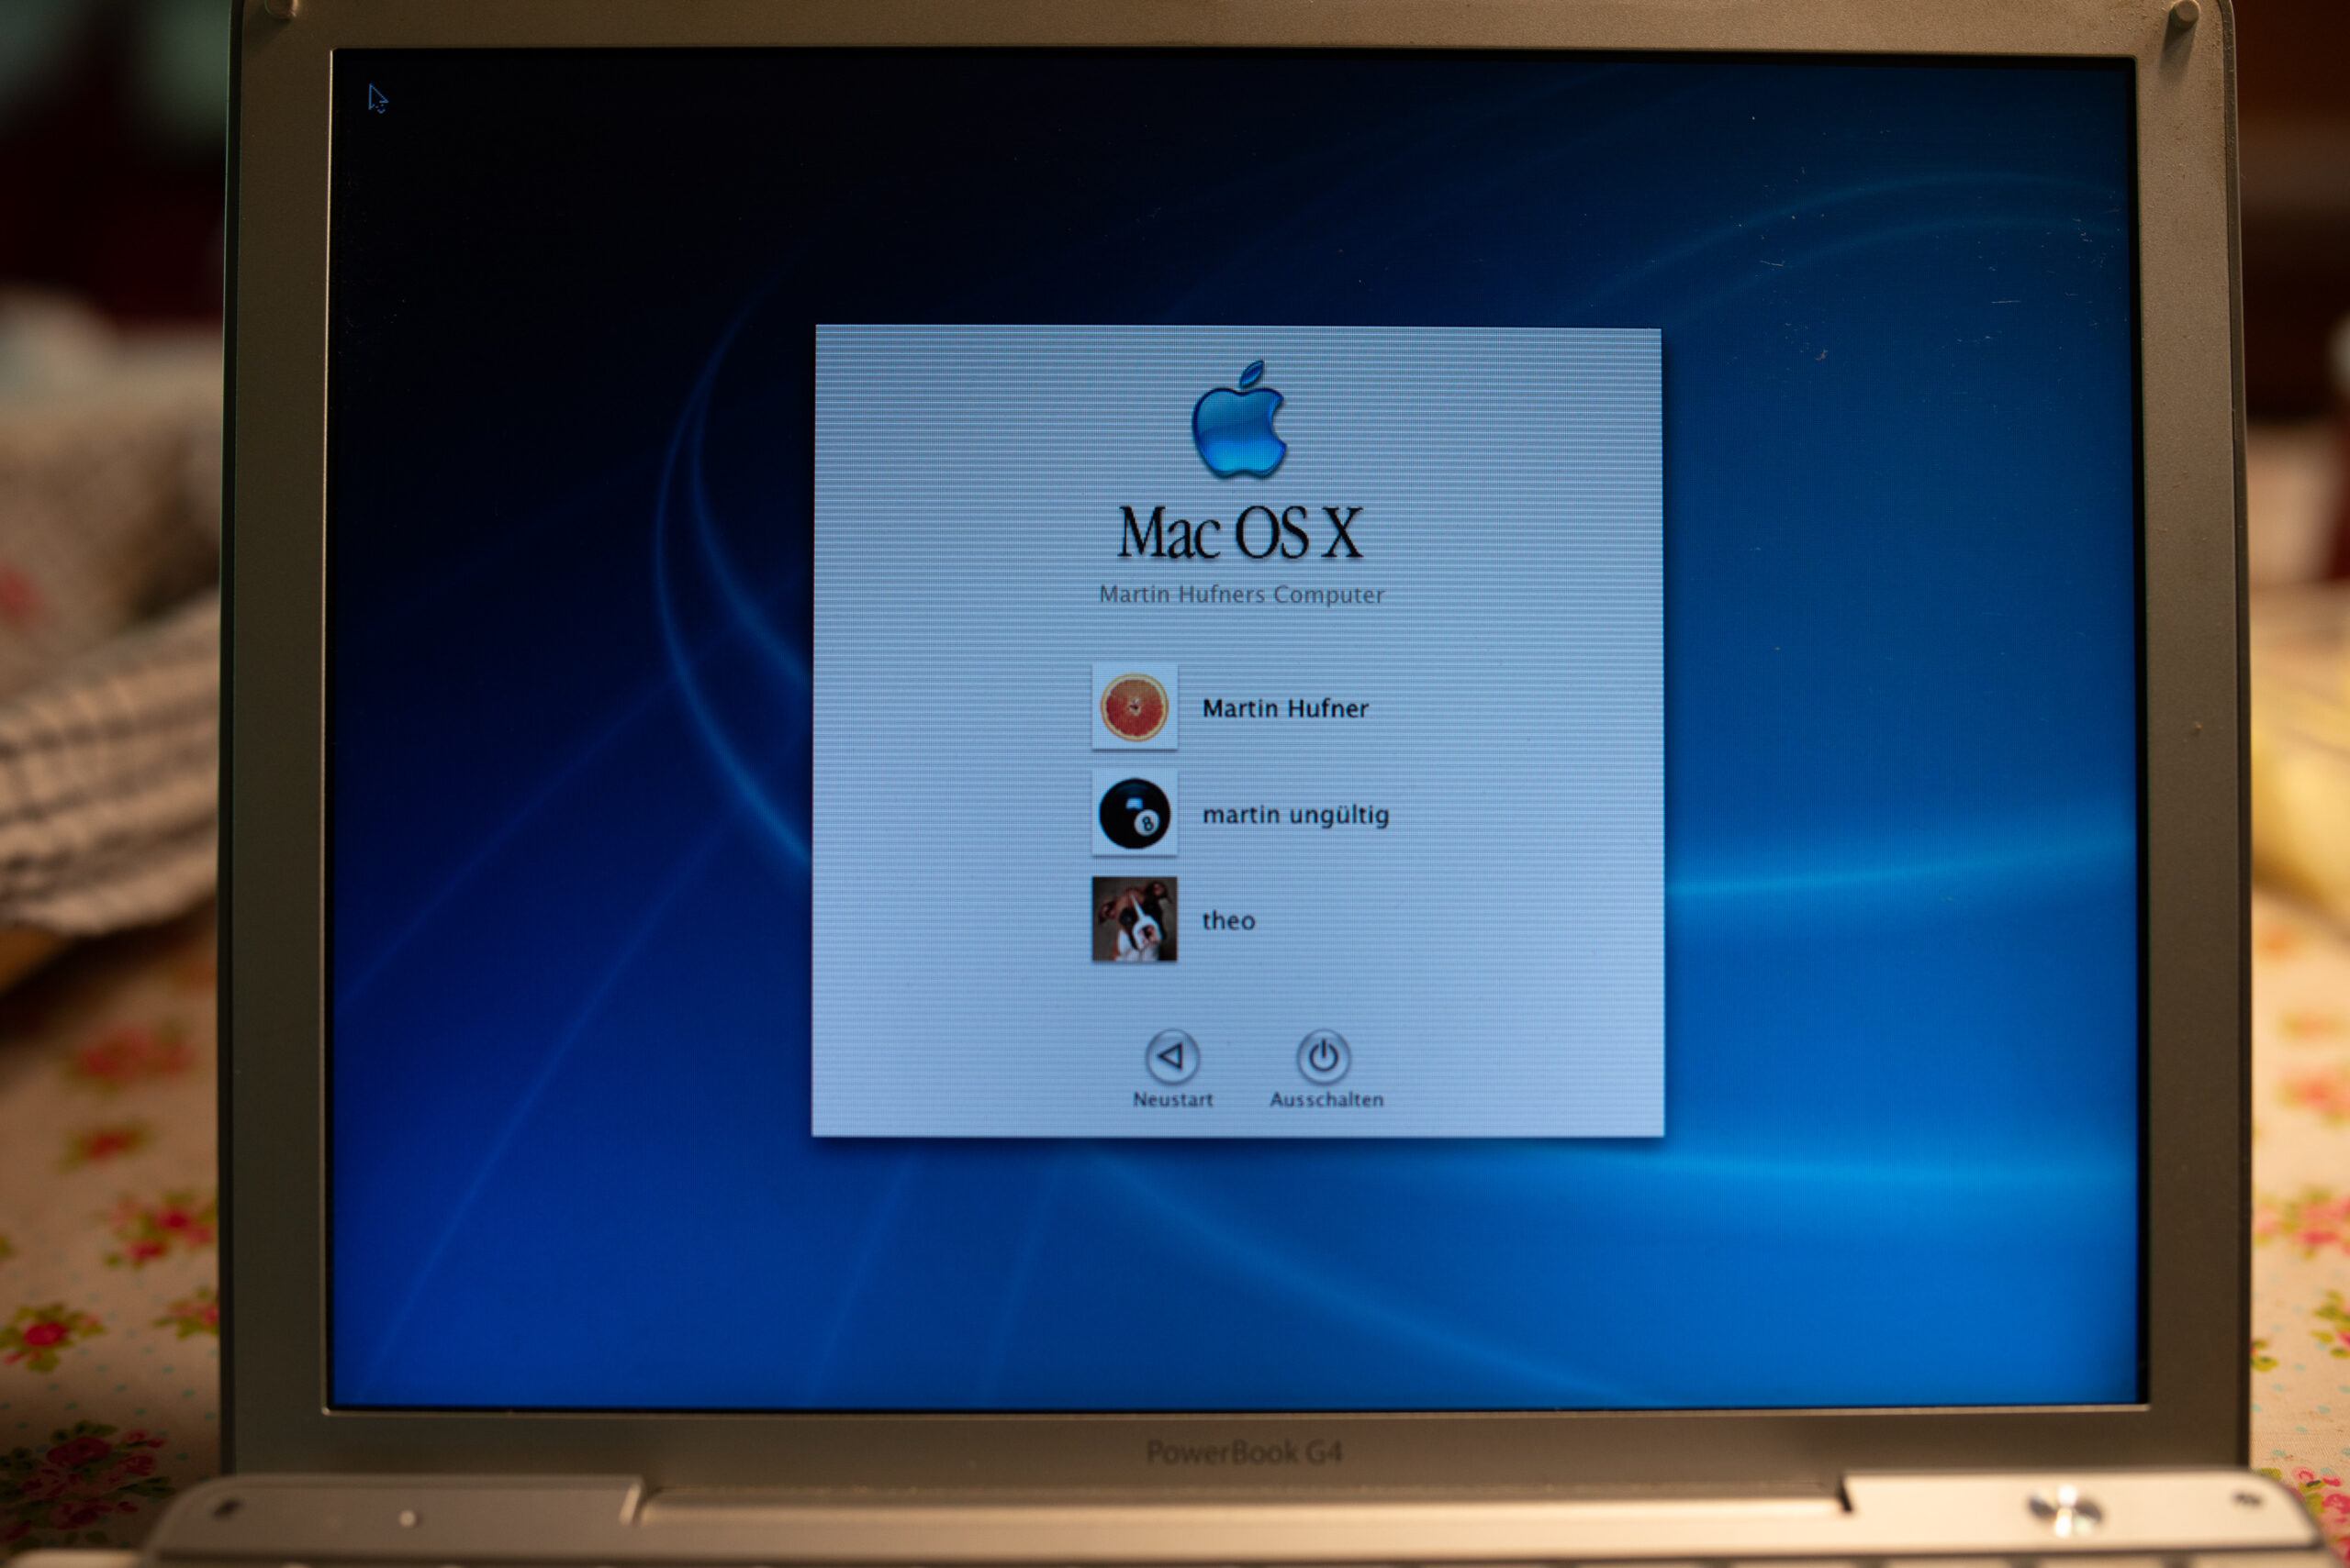Screen dimensions: 2350x1568
Task: Click the letter X in the title
Action: click(1341, 533)
